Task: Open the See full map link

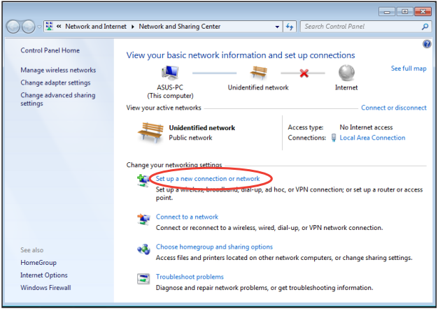Action: tap(409, 68)
